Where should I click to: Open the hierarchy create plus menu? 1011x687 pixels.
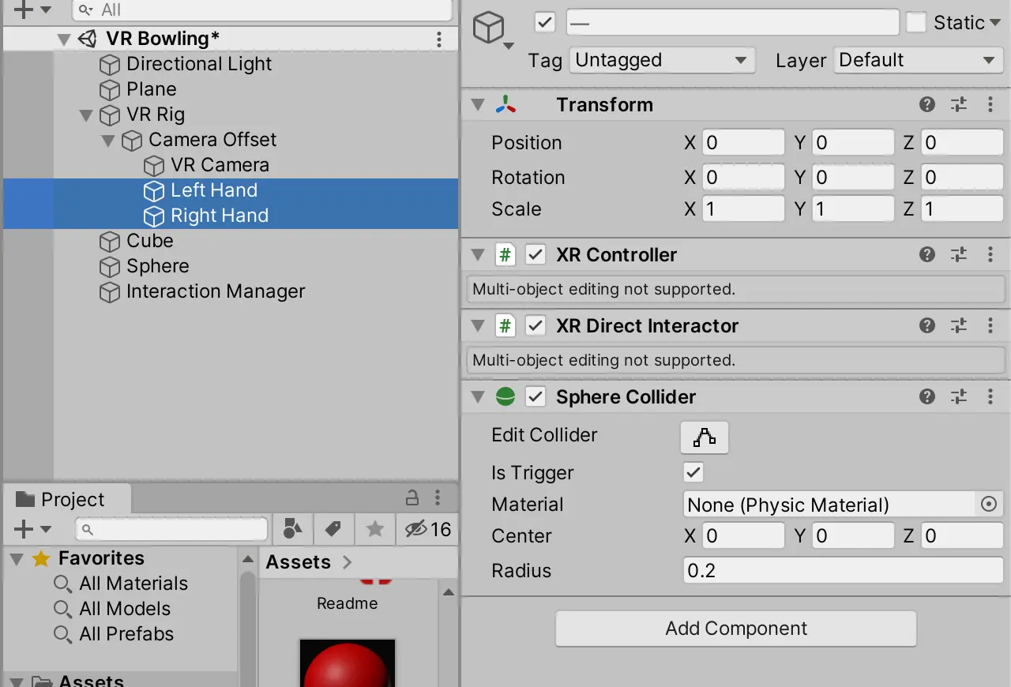[x=32, y=9]
